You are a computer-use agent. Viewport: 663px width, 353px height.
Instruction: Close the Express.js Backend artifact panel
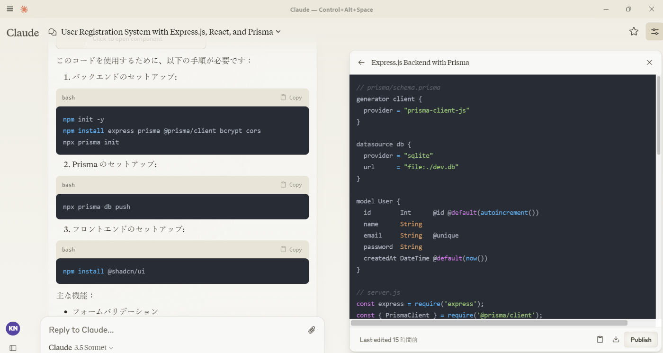coord(649,63)
